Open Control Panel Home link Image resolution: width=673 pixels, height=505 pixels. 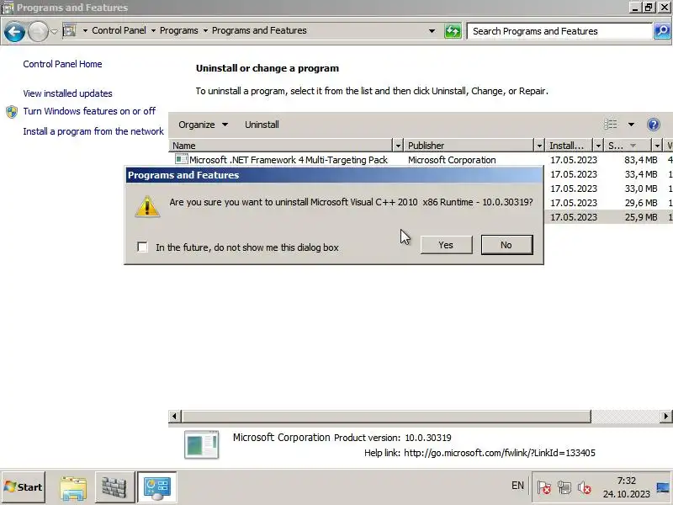(x=62, y=64)
